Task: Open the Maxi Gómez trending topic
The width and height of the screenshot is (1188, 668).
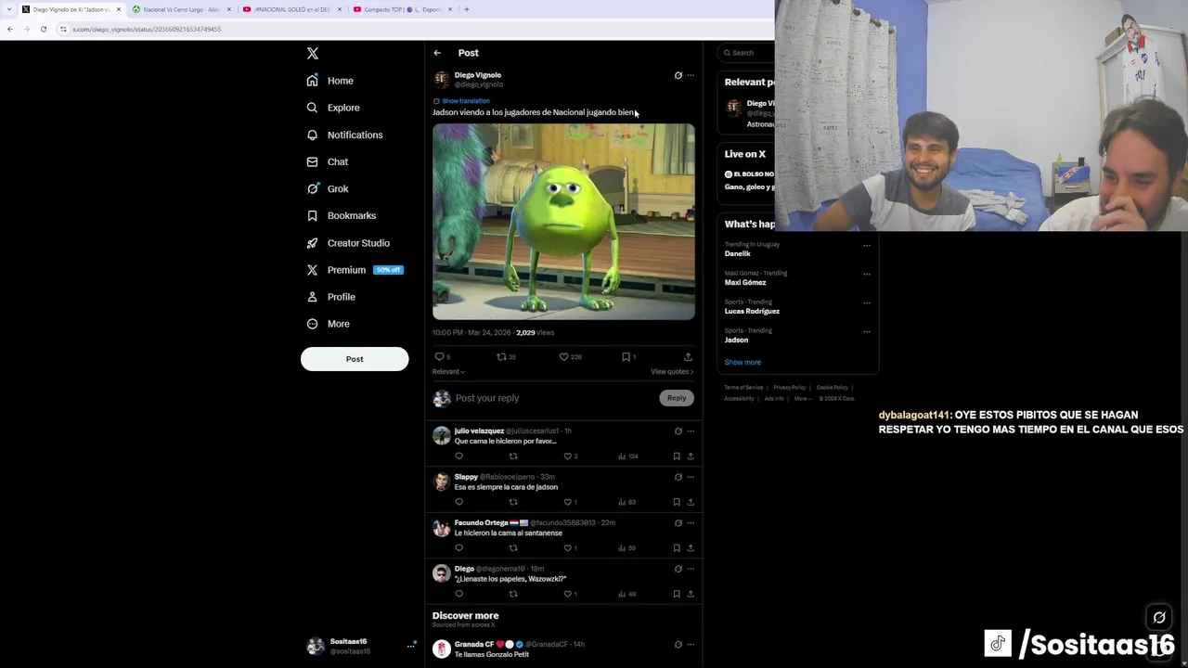Action: tap(745, 283)
